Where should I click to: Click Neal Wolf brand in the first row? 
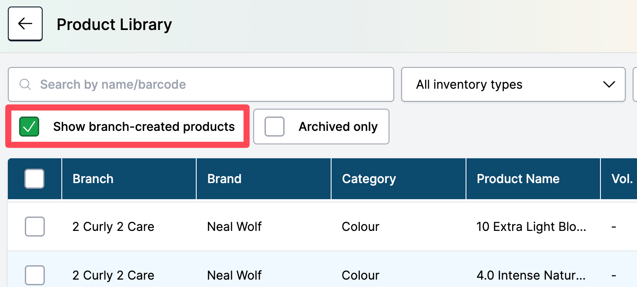(235, 227)
